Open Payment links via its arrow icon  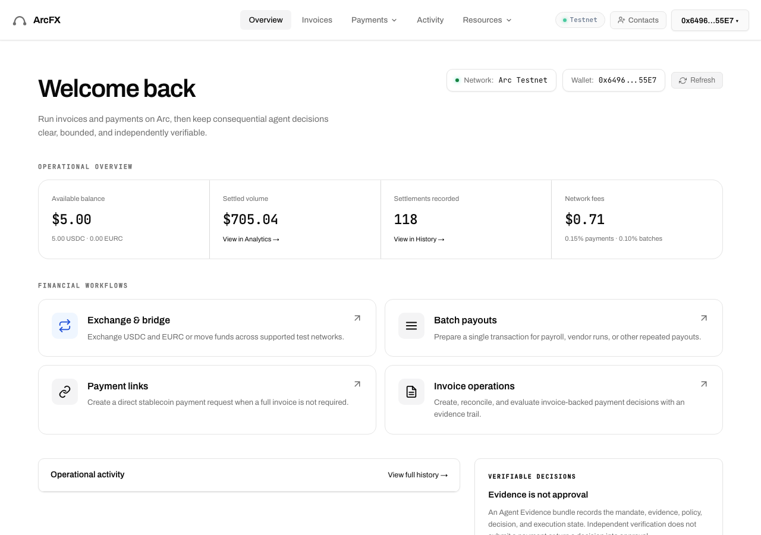pyautogui.click(x=357, y=384)
